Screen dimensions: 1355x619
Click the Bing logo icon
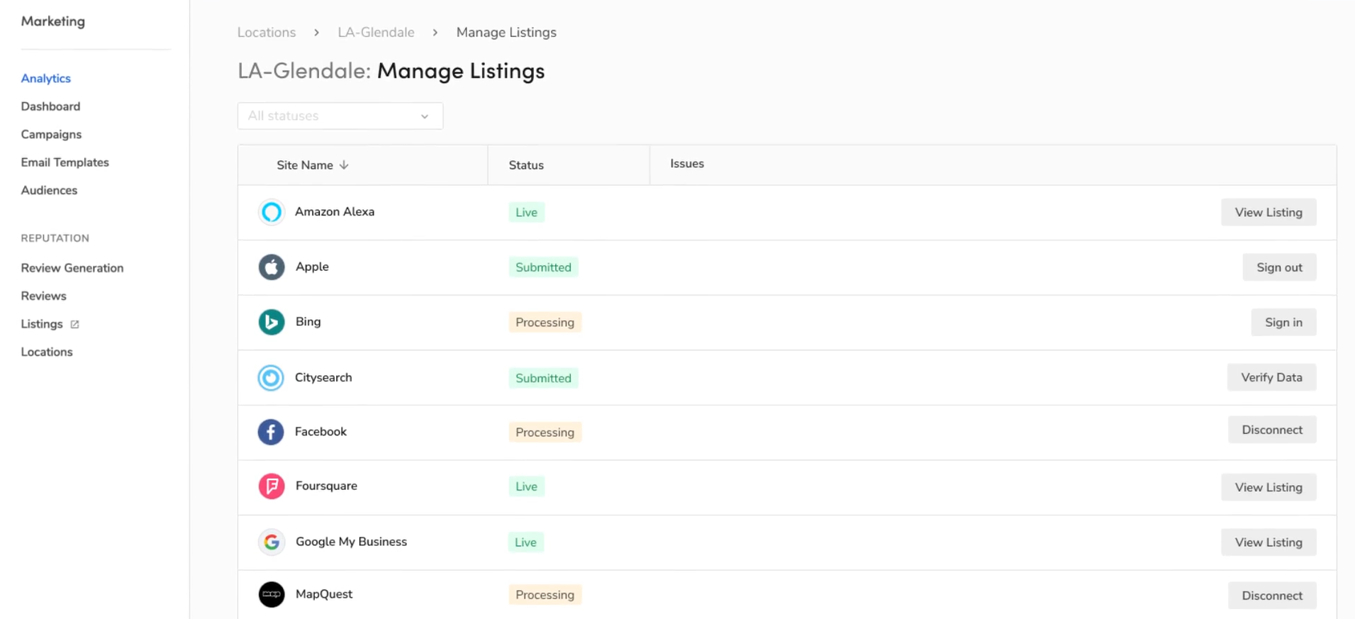(x=271, y=322)
